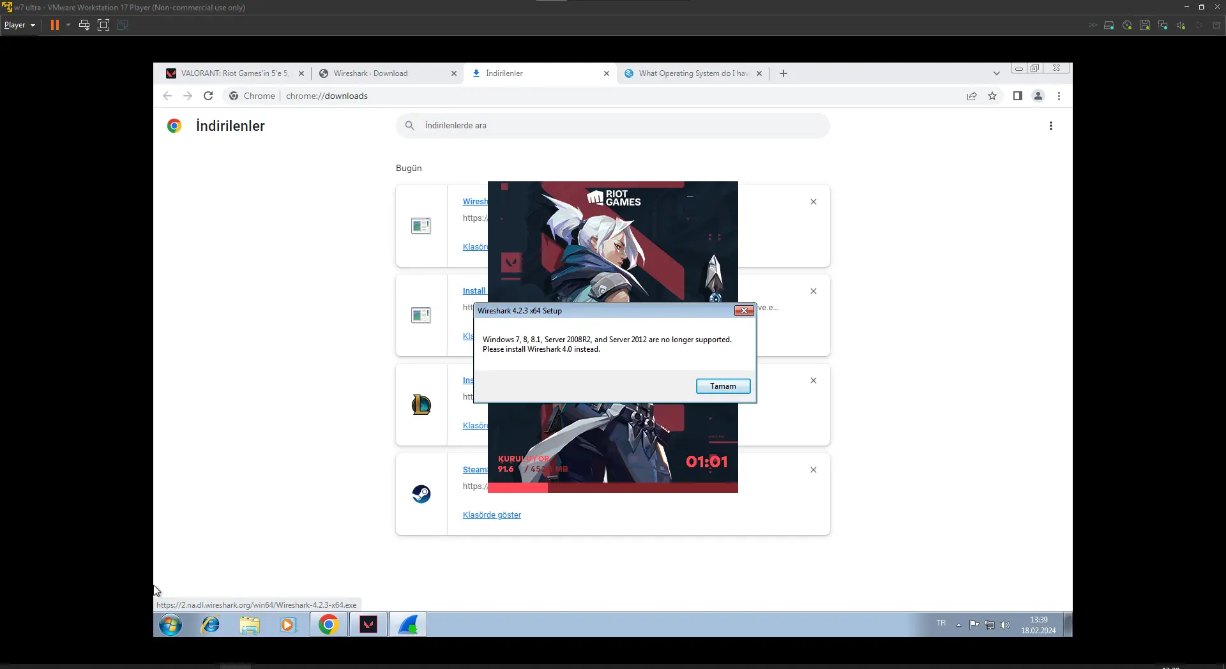Switch to the Wireshark Download tab
Image resolution: width=1226 pixels, height=669 pixels.
(381, 73)
